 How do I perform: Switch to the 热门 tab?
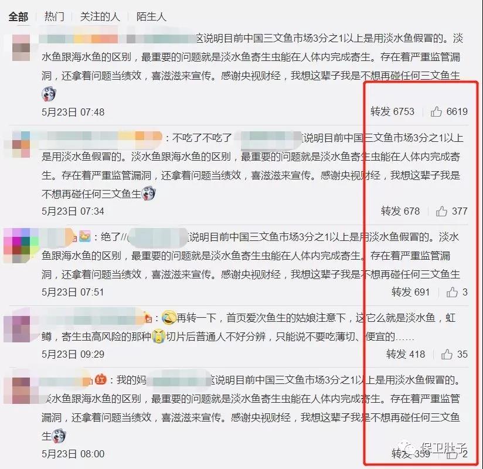point(54,16)
